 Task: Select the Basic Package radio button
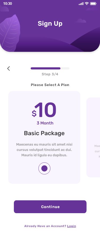tap(44, 168)
